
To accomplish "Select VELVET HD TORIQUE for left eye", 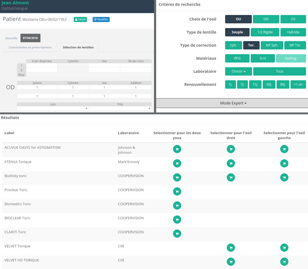I will (284, 261).
